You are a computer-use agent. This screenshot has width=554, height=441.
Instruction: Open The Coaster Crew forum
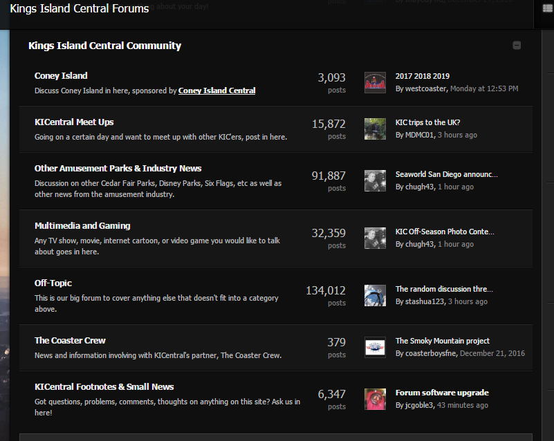pos(70,341)
